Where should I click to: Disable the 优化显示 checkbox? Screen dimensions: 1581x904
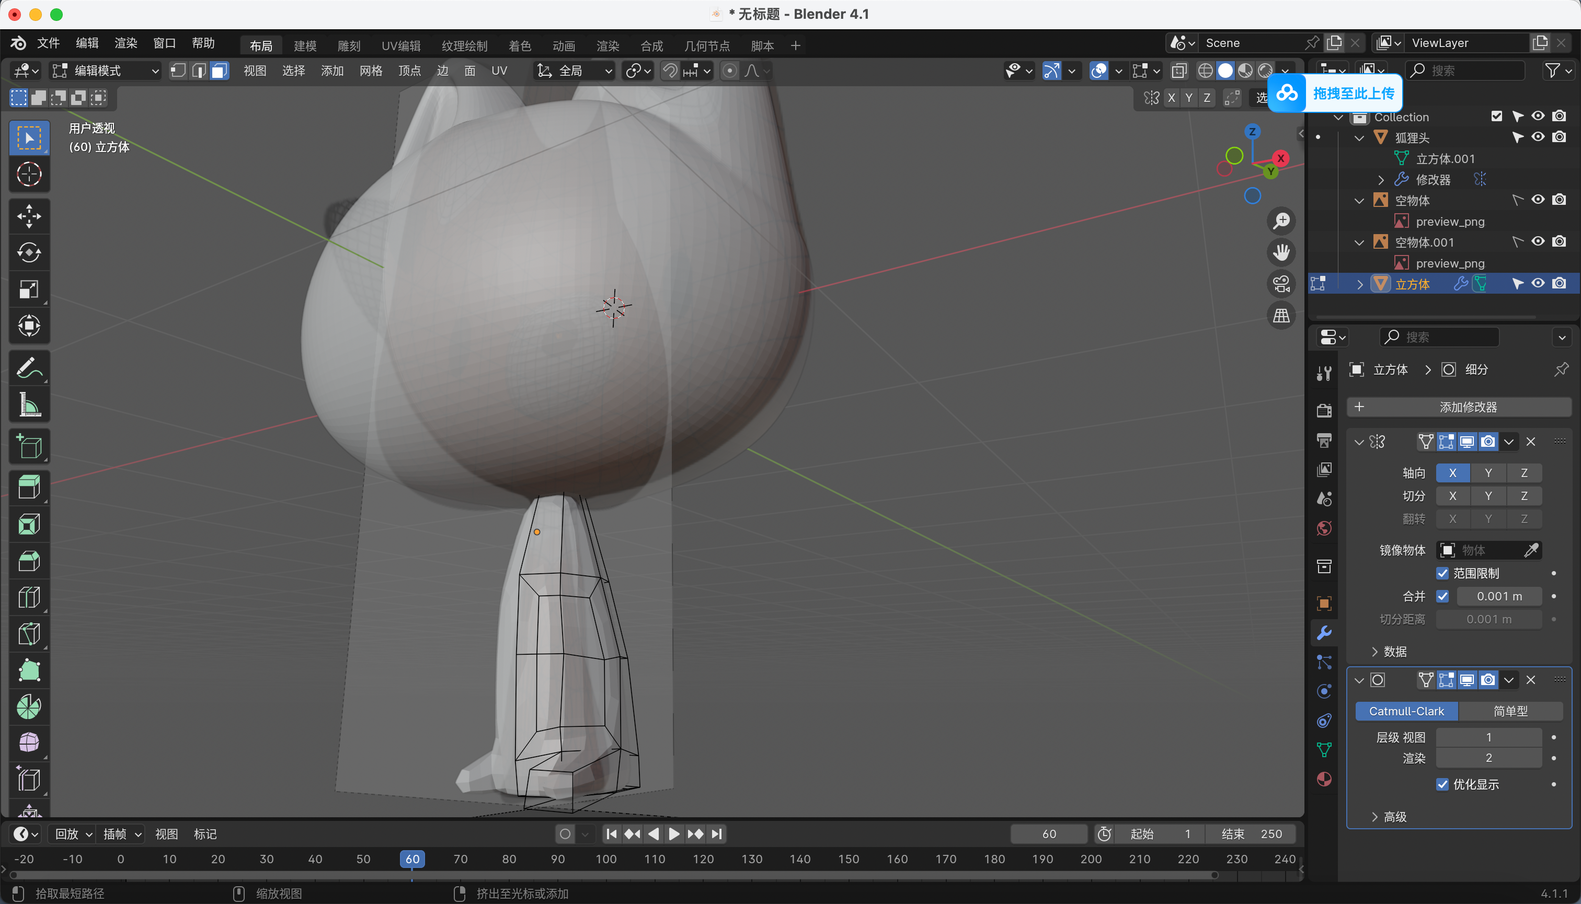[1442, 784]
